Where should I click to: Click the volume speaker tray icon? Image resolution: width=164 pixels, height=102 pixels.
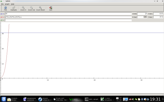click(133, 99)
